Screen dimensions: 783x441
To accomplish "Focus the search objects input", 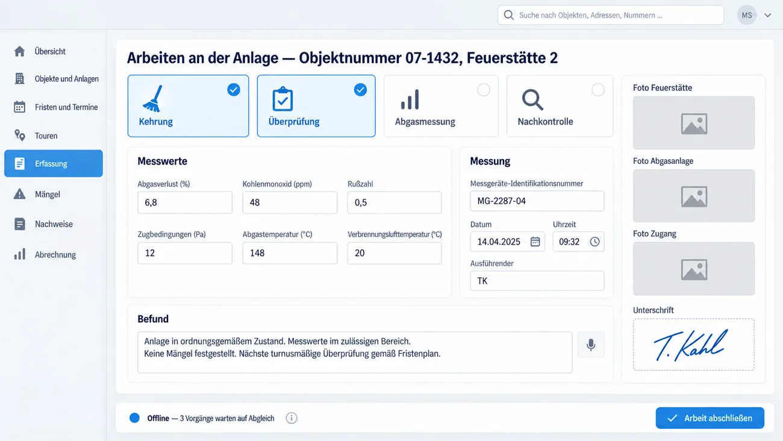I will pyautogui.click(x=611, y=15).
